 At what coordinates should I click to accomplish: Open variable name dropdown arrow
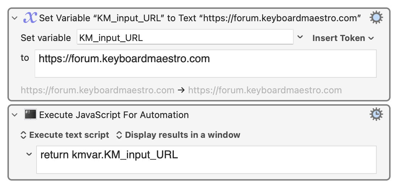click(300, 37)
